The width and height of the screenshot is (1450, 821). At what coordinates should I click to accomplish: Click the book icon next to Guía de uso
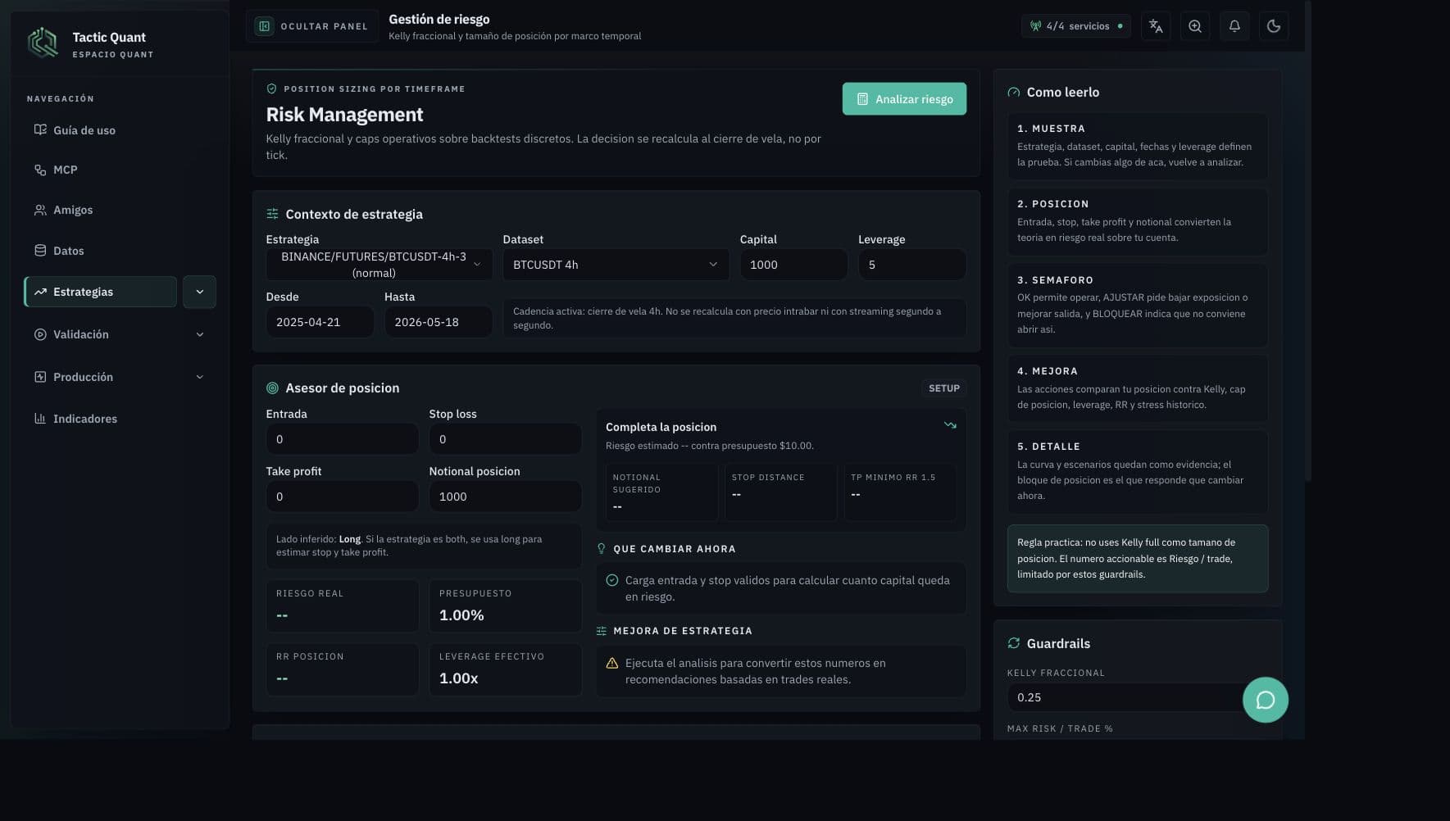(x=40, y=129)
